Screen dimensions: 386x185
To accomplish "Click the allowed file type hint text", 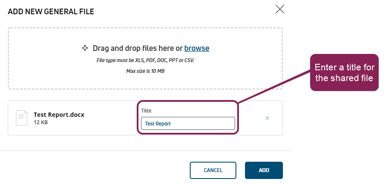I will [x=145, y=60].
